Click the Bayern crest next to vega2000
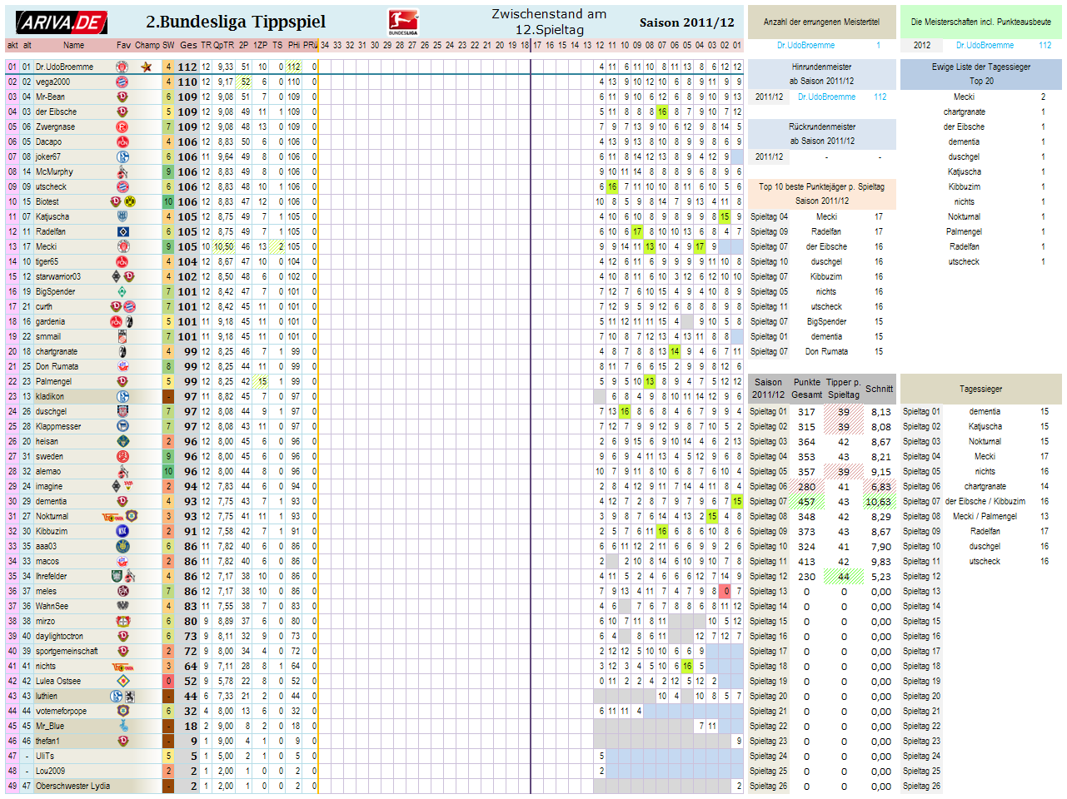 coord(122,82)
